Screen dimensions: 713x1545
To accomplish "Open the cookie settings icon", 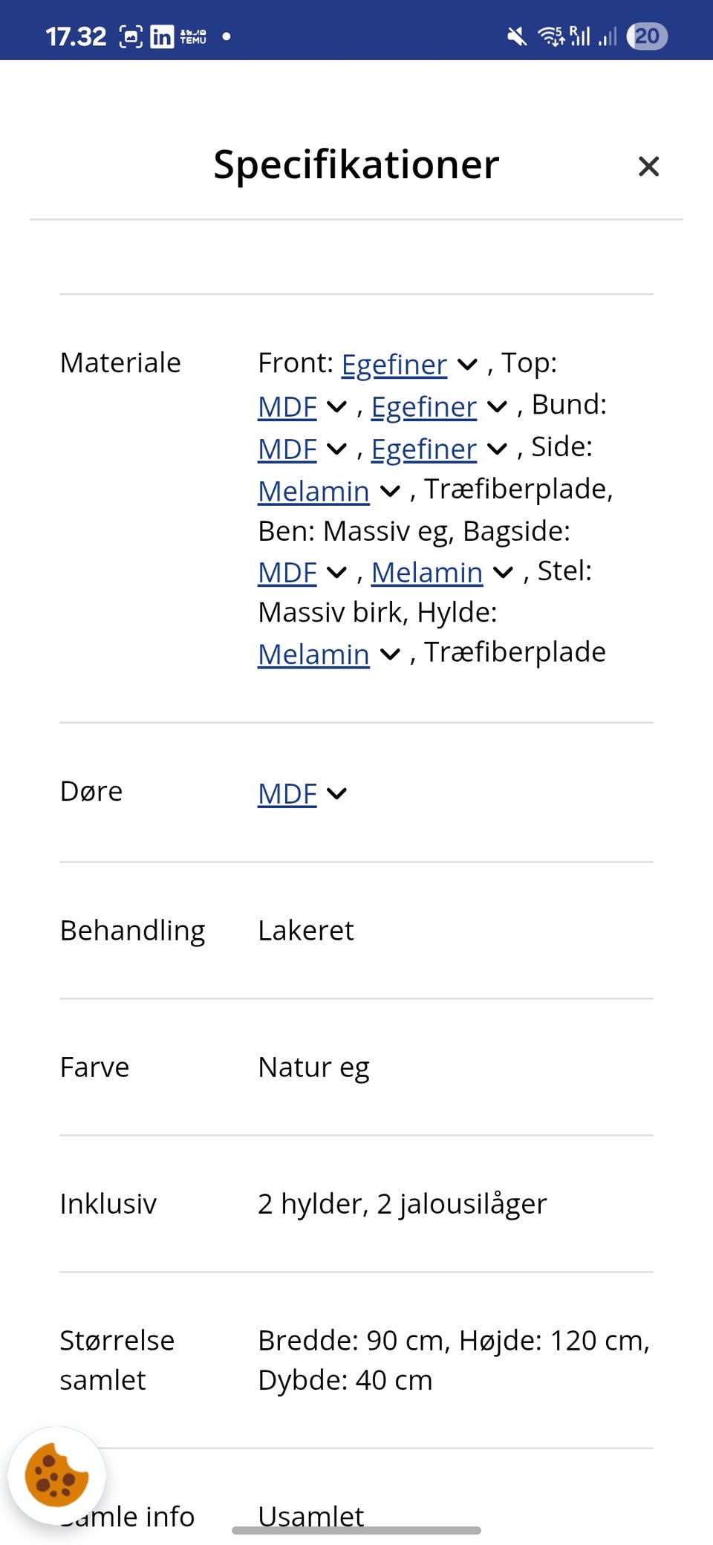I will point(56,1475).
